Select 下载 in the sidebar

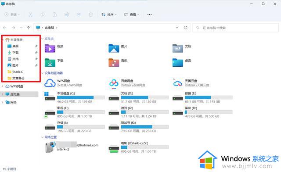point(15,53)
